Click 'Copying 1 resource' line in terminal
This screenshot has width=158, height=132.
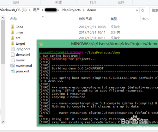click(x=68, y=94)
